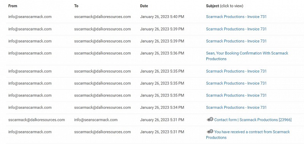Open the Sean, Your Booking Confirmation email
The height and width of the screenshot is (144, 304).
coord(247,56)
